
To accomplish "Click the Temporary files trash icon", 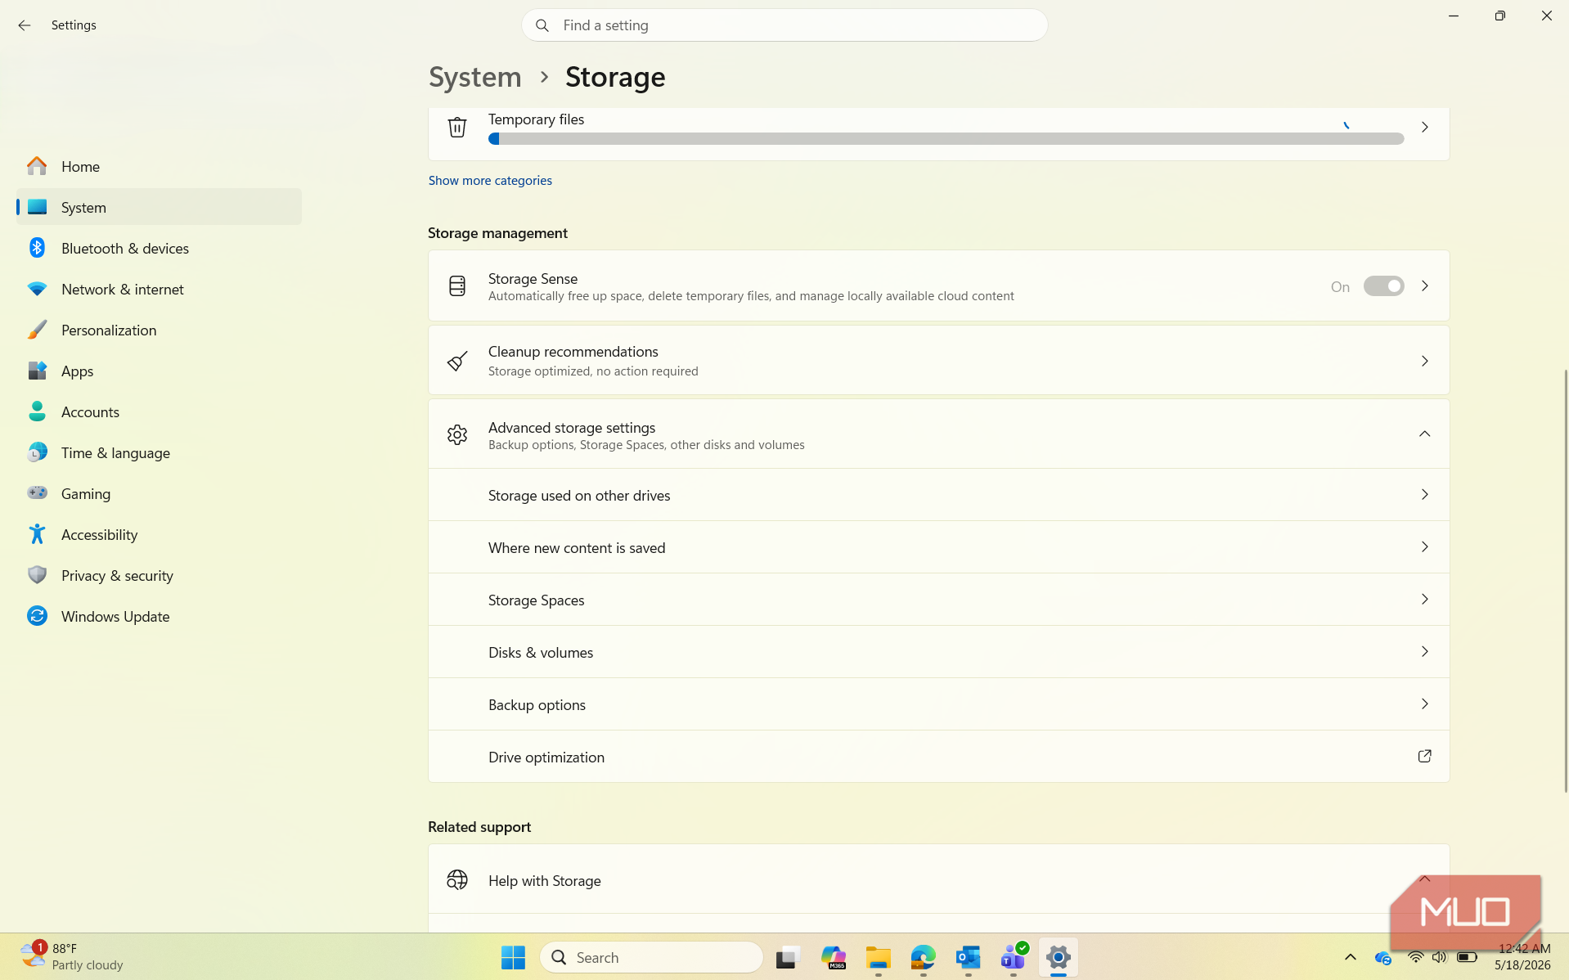I will [457, 128].
